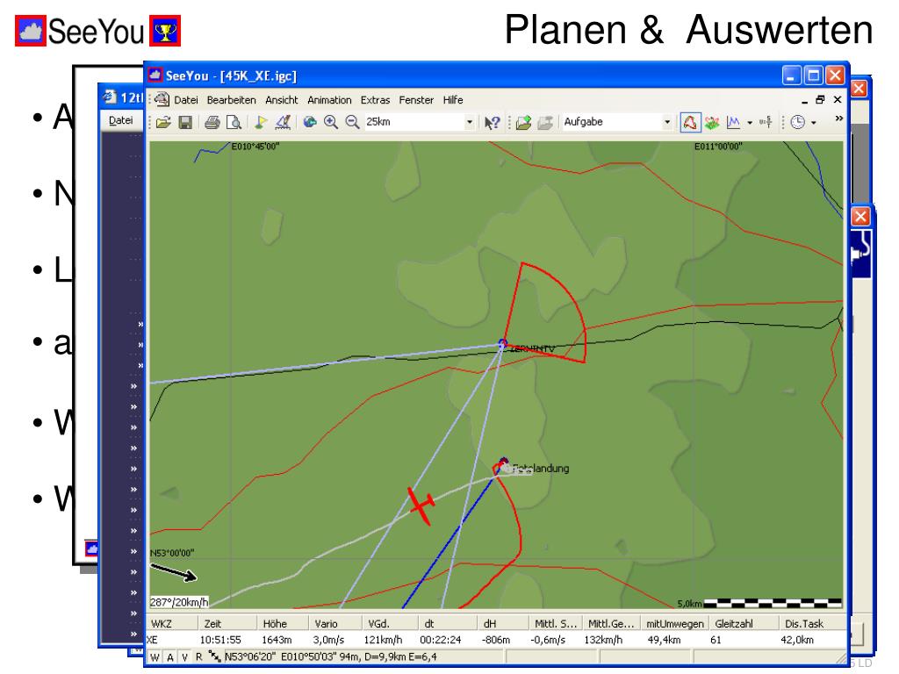Click the waypoint flag icon
The height and width of the screenshot is (674, 899).
click(261, 122)
